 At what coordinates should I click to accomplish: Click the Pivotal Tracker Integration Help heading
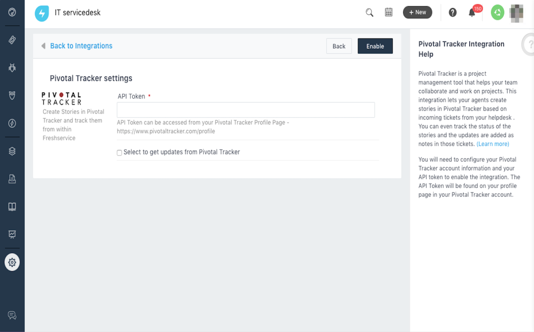point(461,49)
